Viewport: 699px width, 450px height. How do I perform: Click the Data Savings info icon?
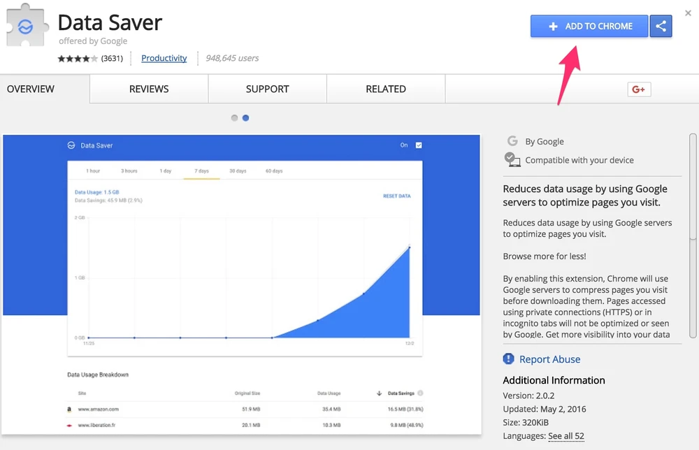tap(421, 393)
